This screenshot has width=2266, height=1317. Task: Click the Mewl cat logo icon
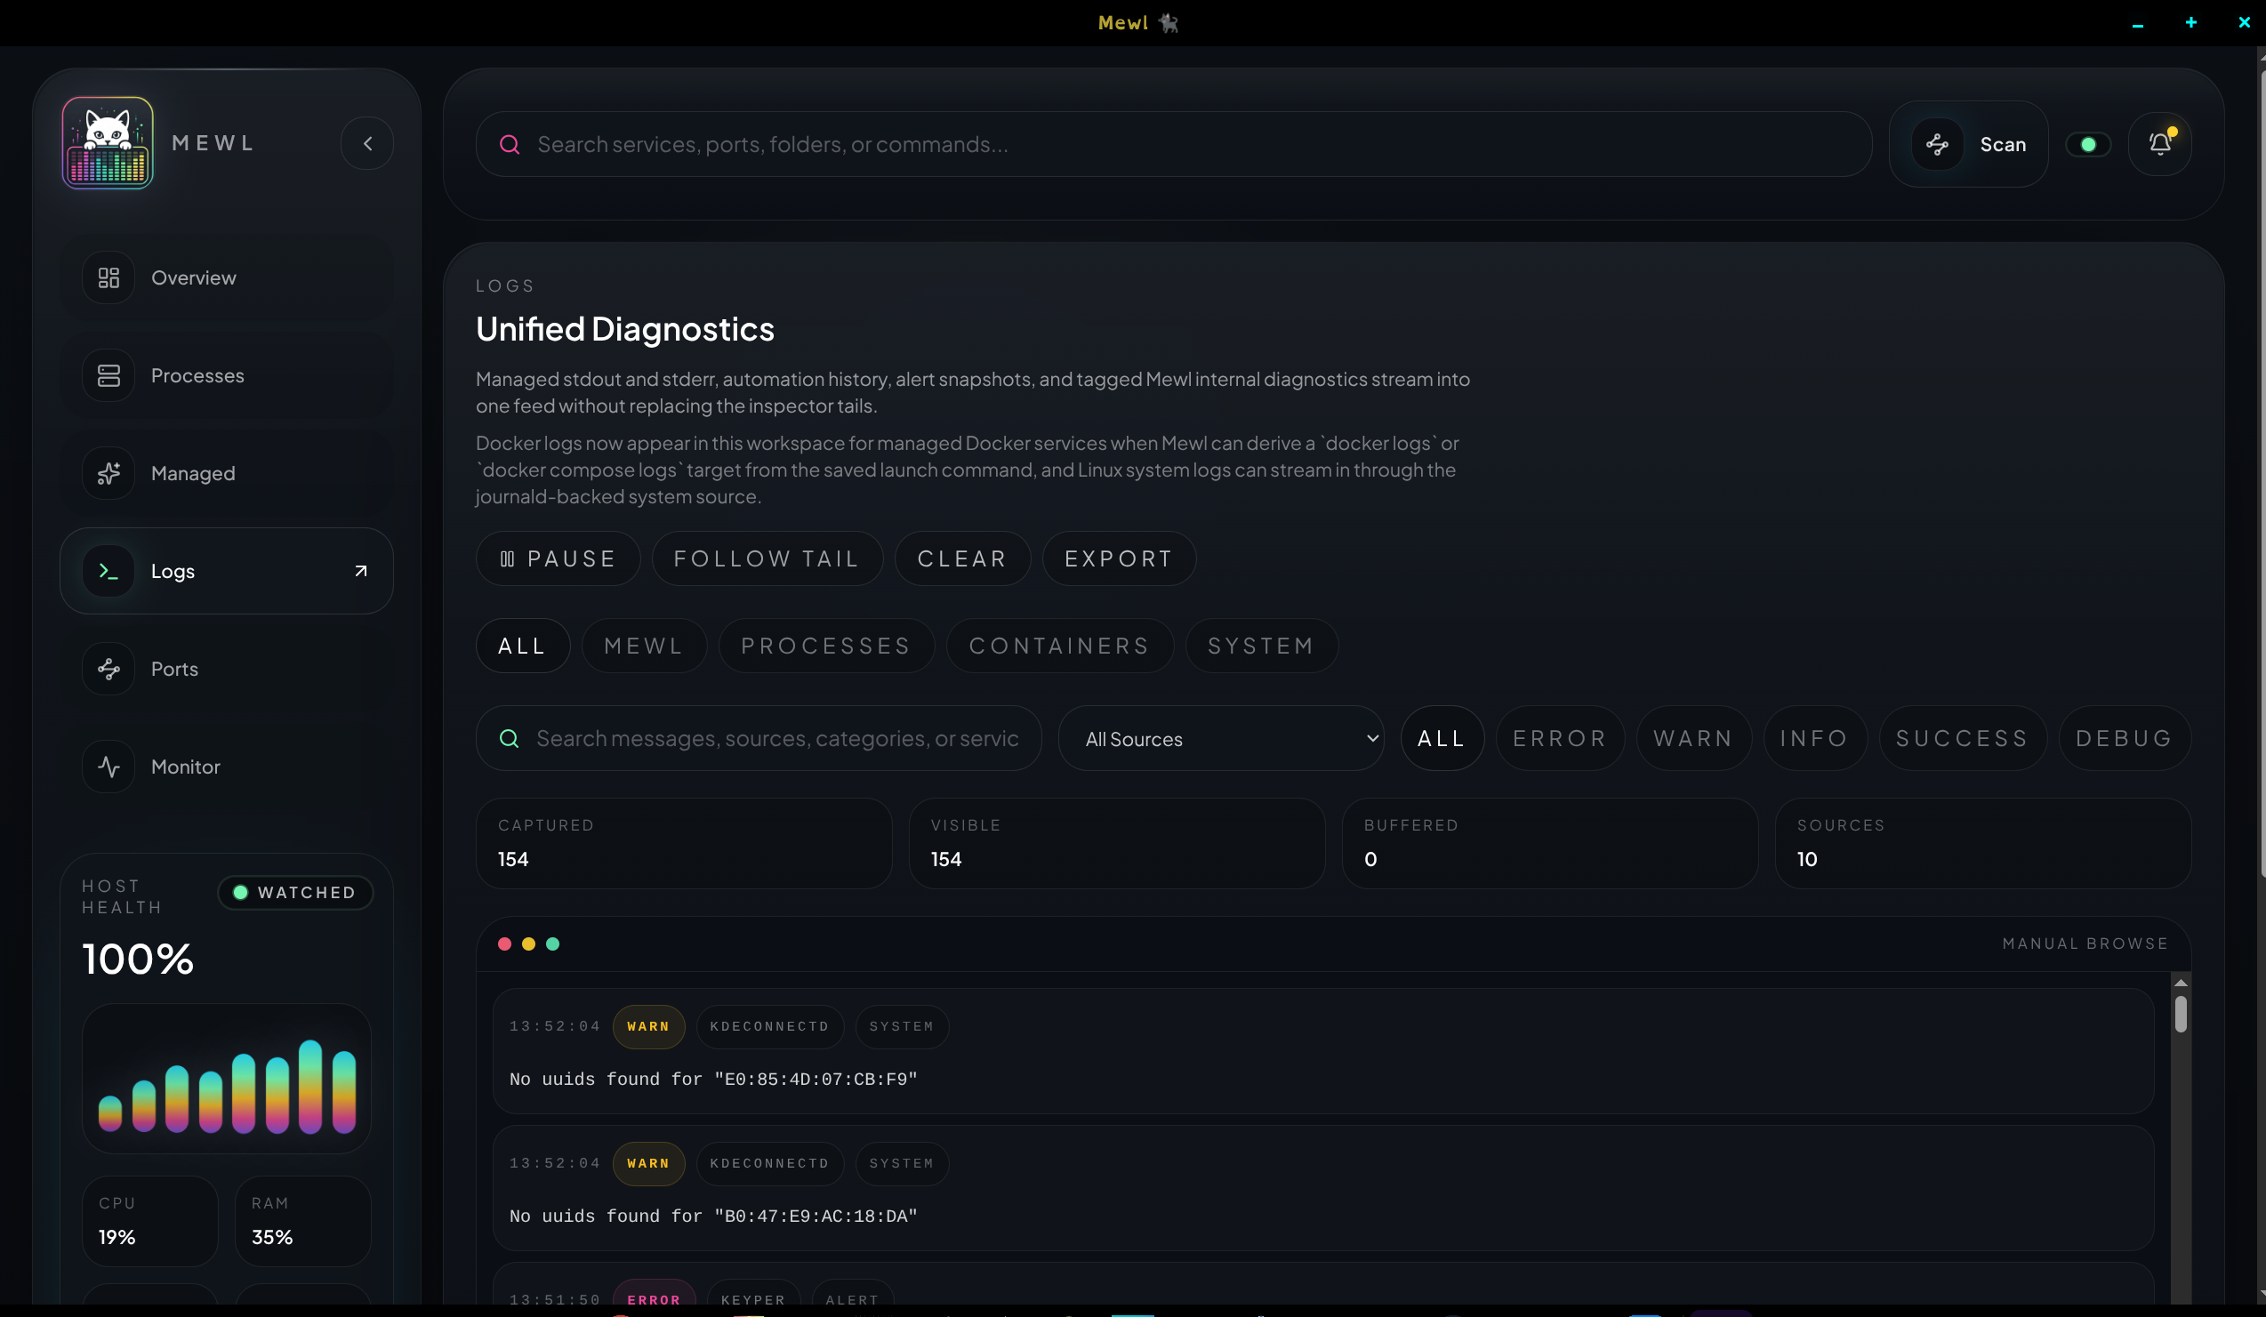coord(107,143)
